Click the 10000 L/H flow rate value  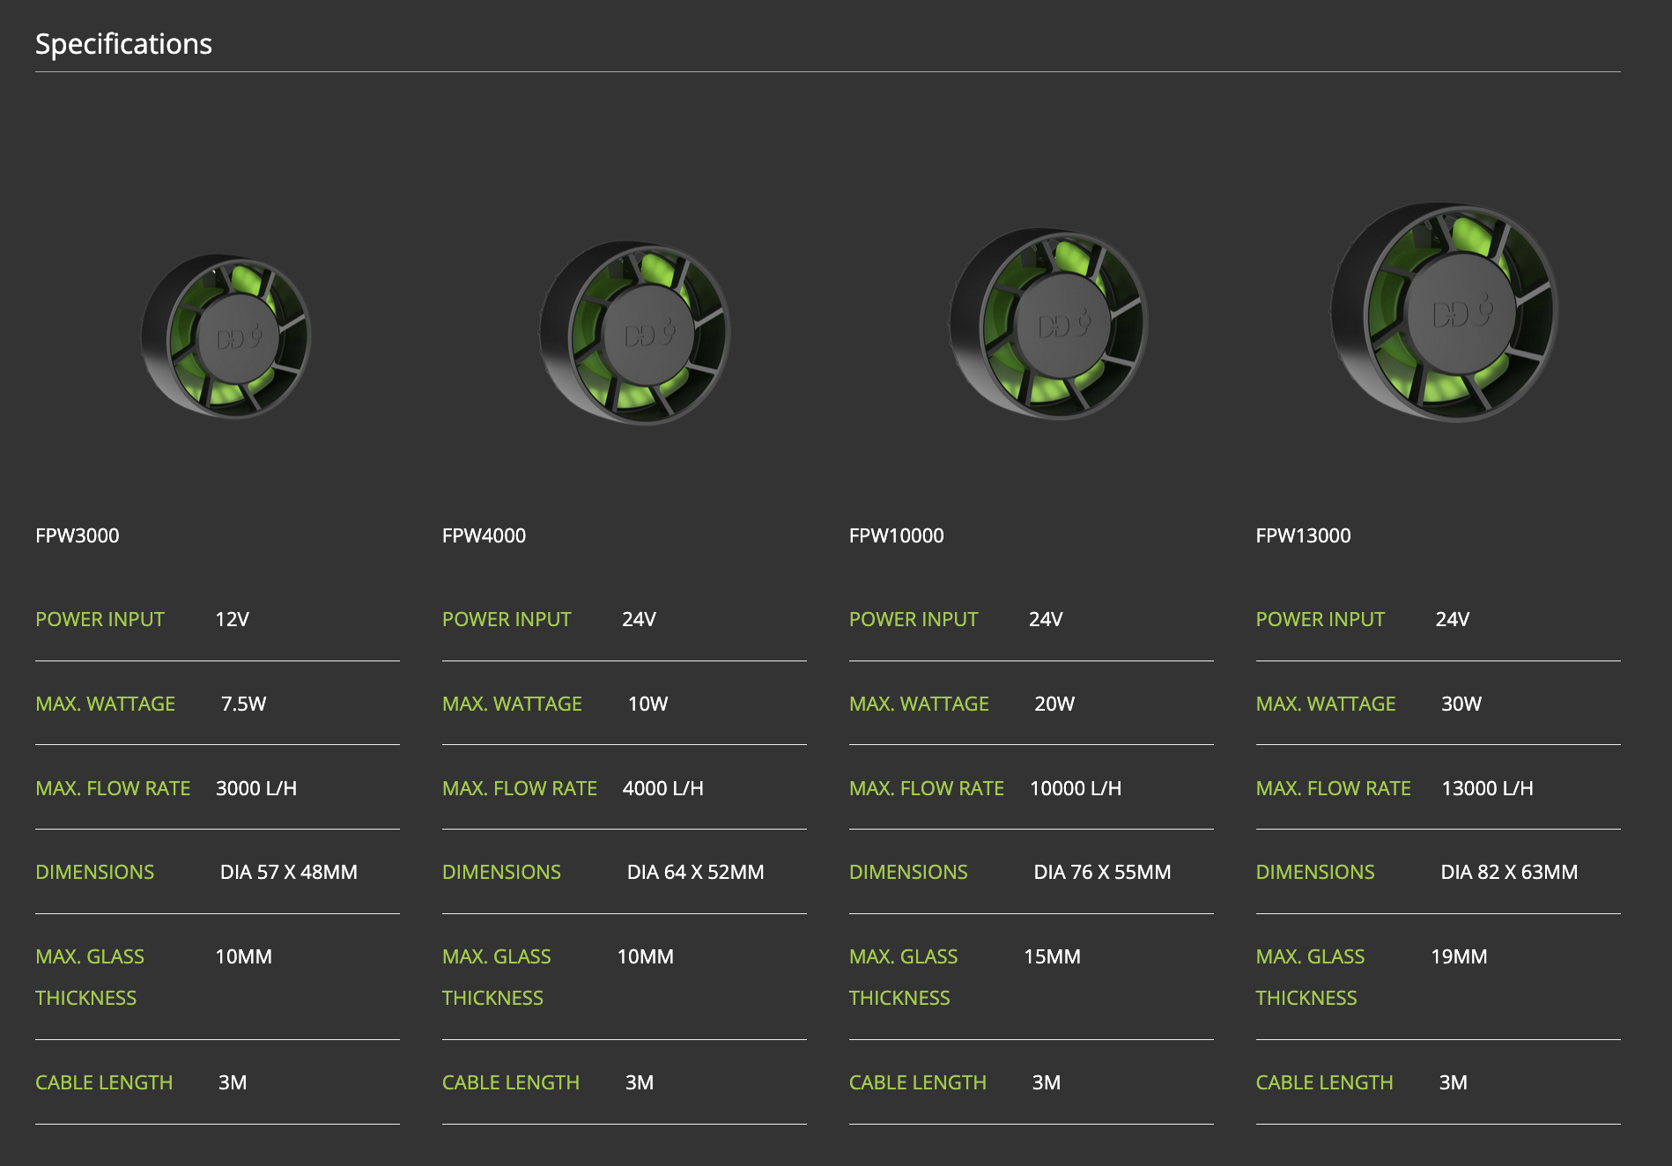(x=1075, y=788)
